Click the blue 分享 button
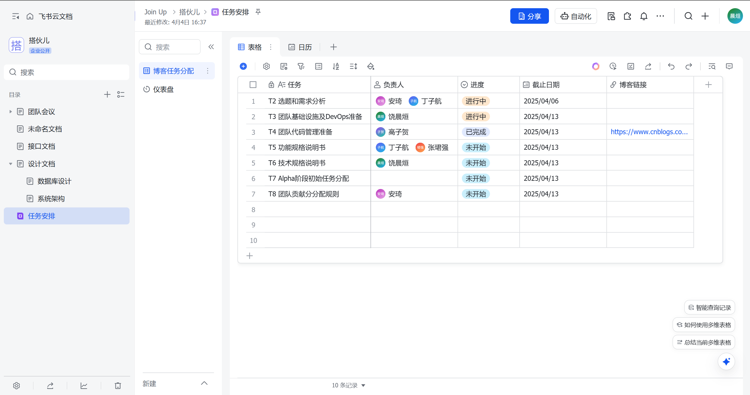The image size is (750, 395). pyautogui.click(x=529, y=16)
